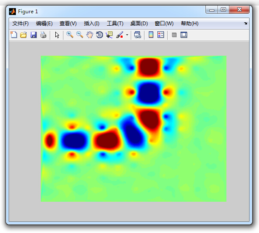Activate the Zoom Out magnifier tool
This screenshot has height=233, width=259.
point(80,35)
